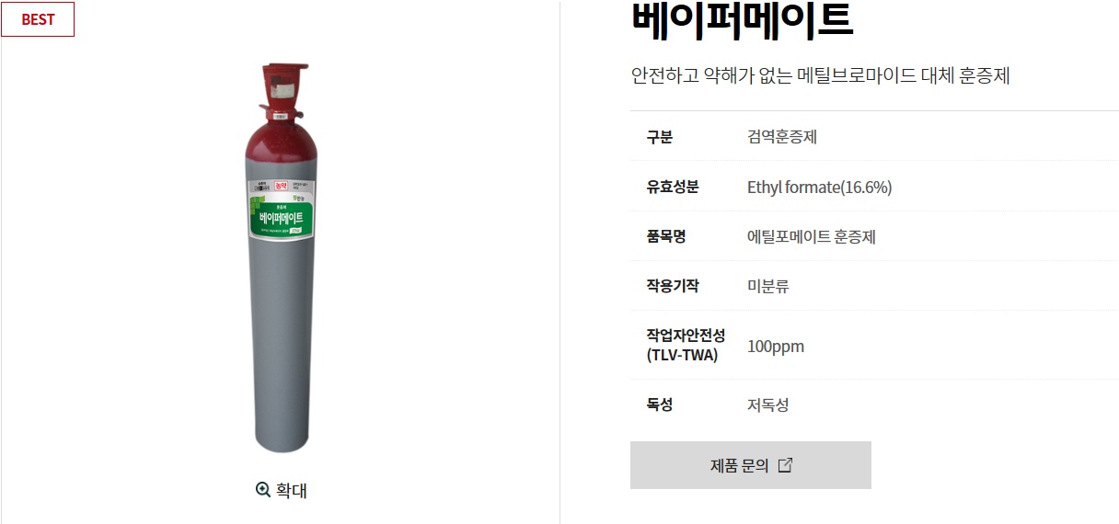Screen dimensions: 1119x524
Task: Click the 에틸포메이트 훈증제 item name
Action: [x=812, y=236]
